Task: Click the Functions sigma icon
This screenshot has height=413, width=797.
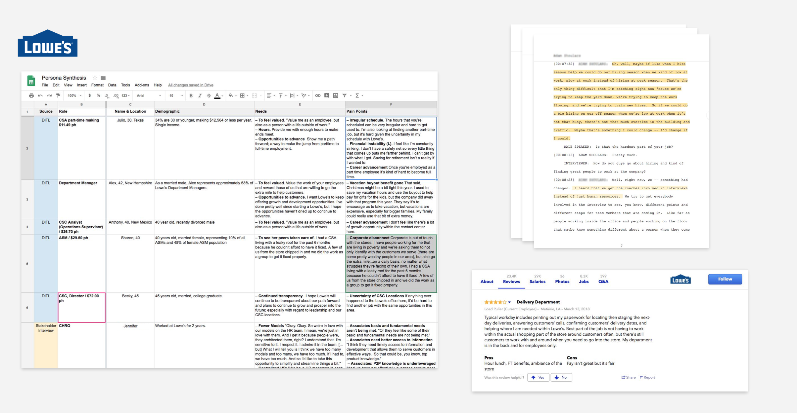Action: [x=357, y=95]
